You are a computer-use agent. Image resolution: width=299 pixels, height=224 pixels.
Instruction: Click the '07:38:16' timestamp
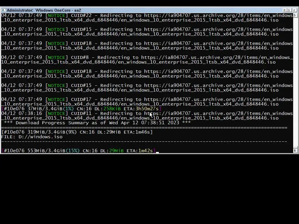click(x=30, y=113)
